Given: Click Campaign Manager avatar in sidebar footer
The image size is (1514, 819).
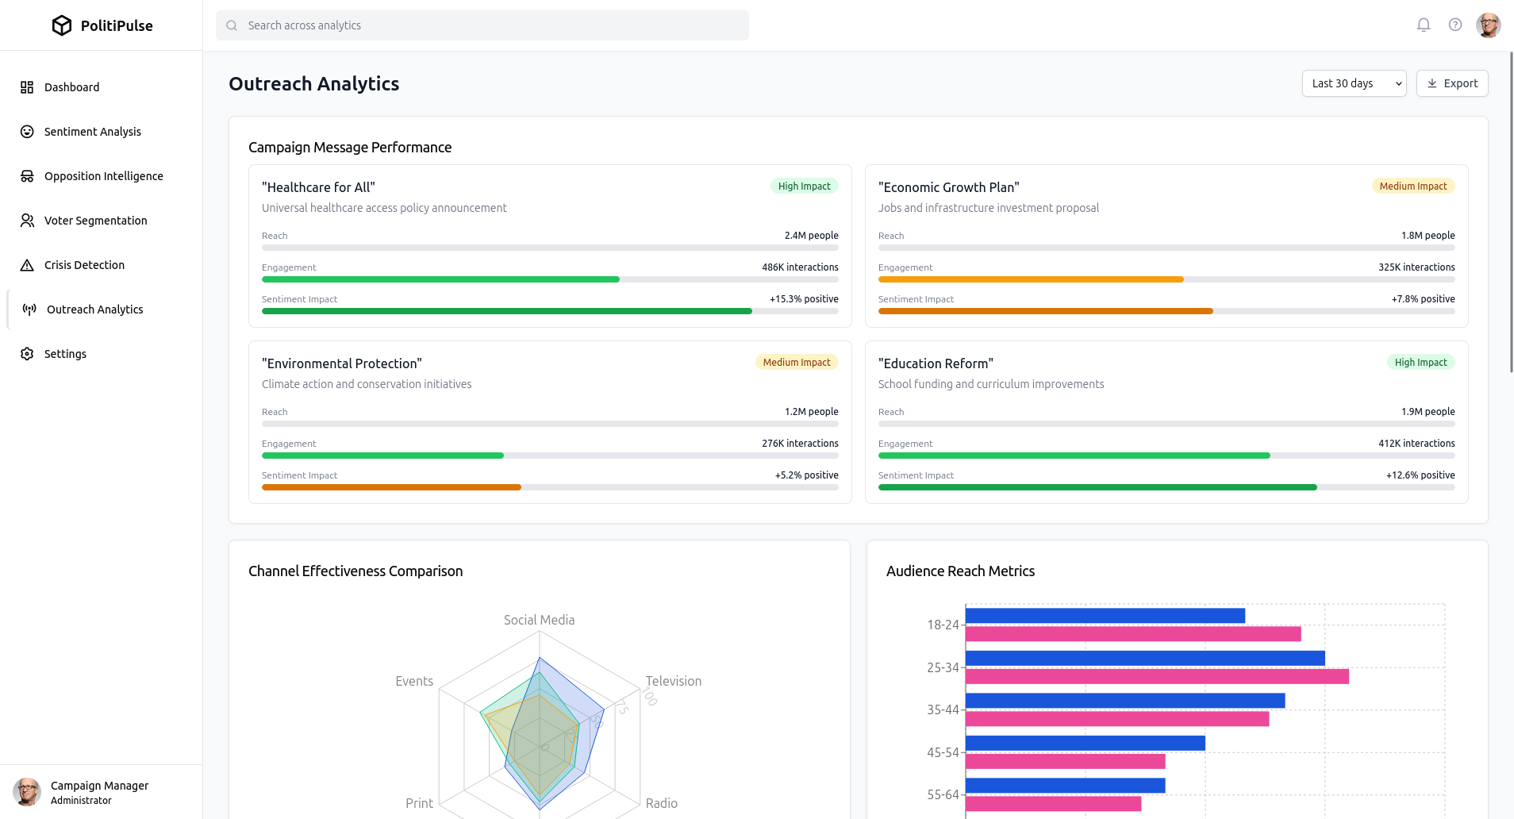Looking at the screenshot, I should click(27, 792).
